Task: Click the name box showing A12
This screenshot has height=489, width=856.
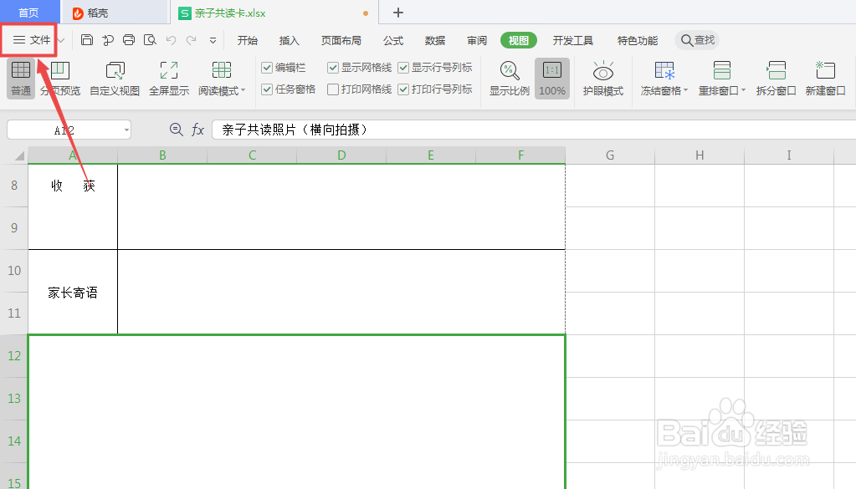Action: (x=64, y=130)
